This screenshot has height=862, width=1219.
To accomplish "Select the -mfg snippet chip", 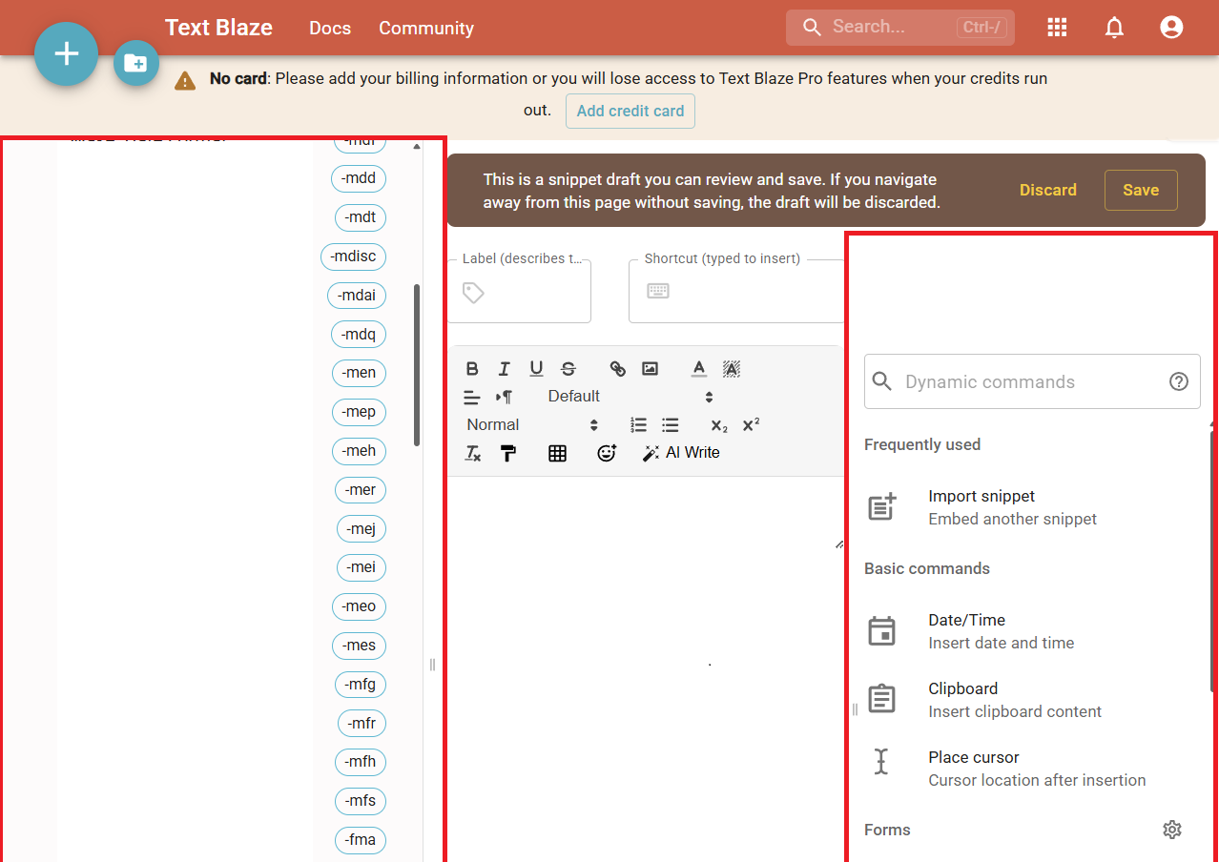I will pyautogui.click(x=361, y=685).
